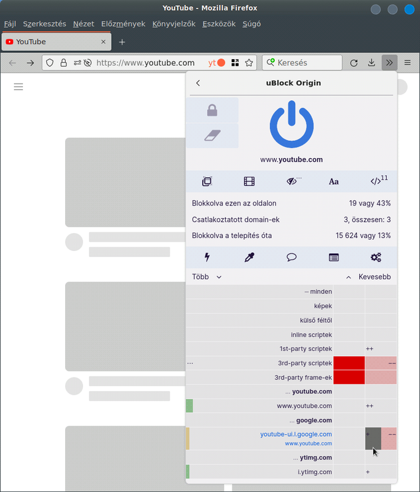Bookmark this page star icon
420x492 pixels.
[x=249, y=63]
